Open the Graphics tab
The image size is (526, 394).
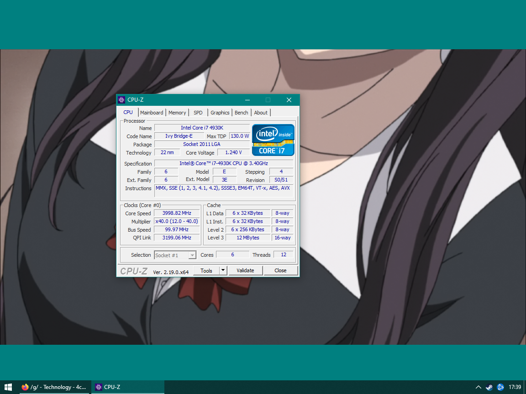(x=220, y=113)
